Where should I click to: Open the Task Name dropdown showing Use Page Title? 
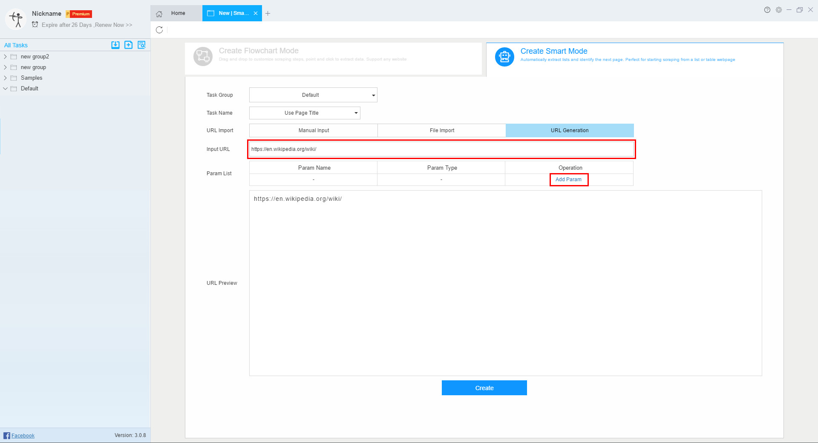[x=305, y=113]
